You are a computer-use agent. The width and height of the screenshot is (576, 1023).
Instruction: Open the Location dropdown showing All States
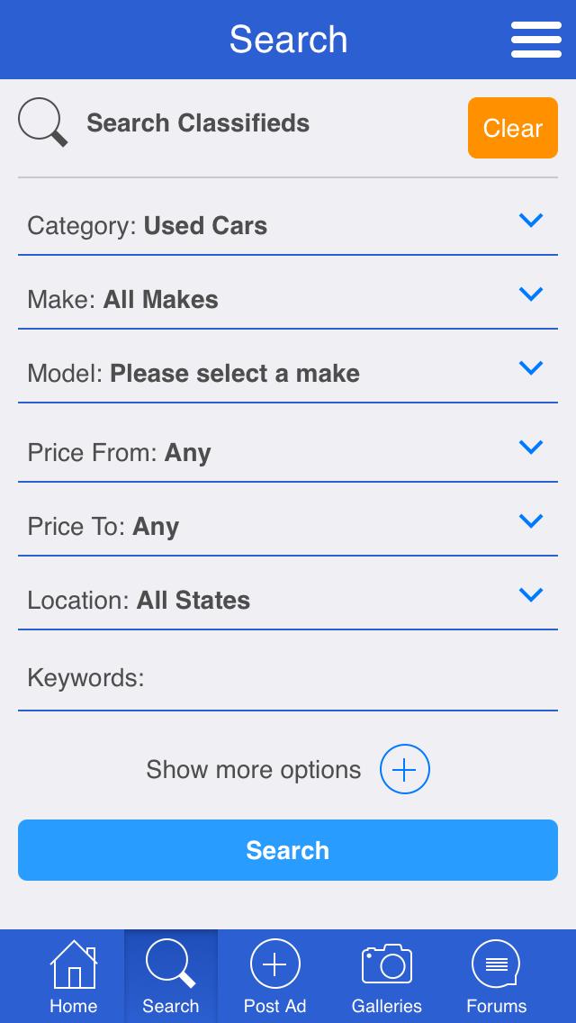[531, 595]
